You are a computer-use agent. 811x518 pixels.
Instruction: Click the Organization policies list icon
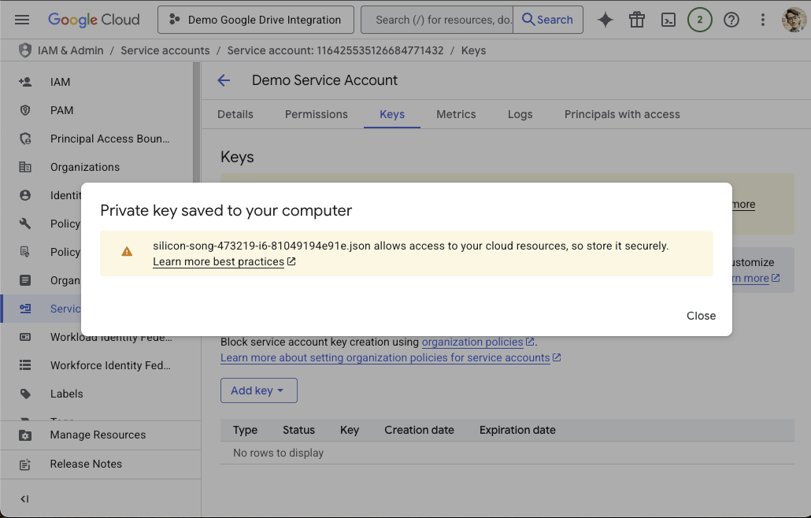[x=25, y=280]
